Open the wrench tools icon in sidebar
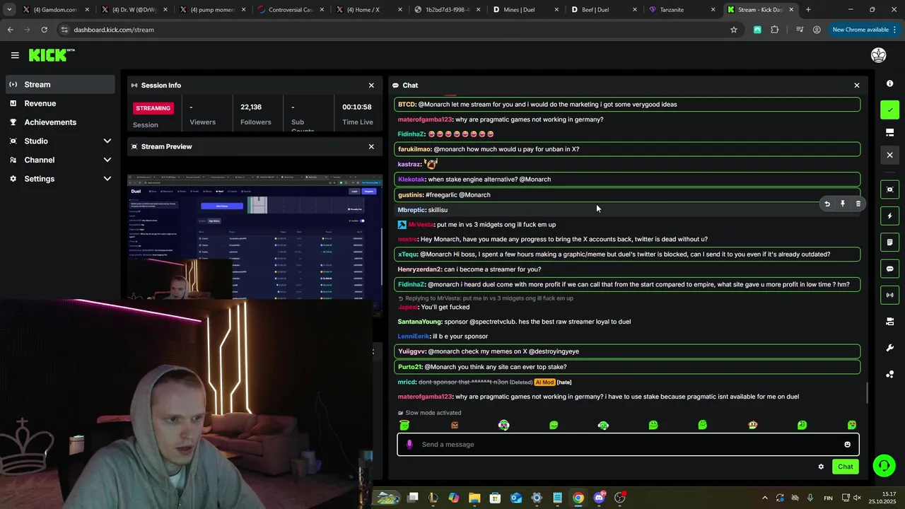The width and height of the screenshot is (905, 509). pyautogui.click(x=890, y=348)
